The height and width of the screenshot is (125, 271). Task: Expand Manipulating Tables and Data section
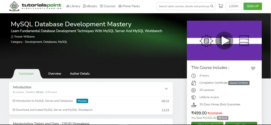(166, 124)
